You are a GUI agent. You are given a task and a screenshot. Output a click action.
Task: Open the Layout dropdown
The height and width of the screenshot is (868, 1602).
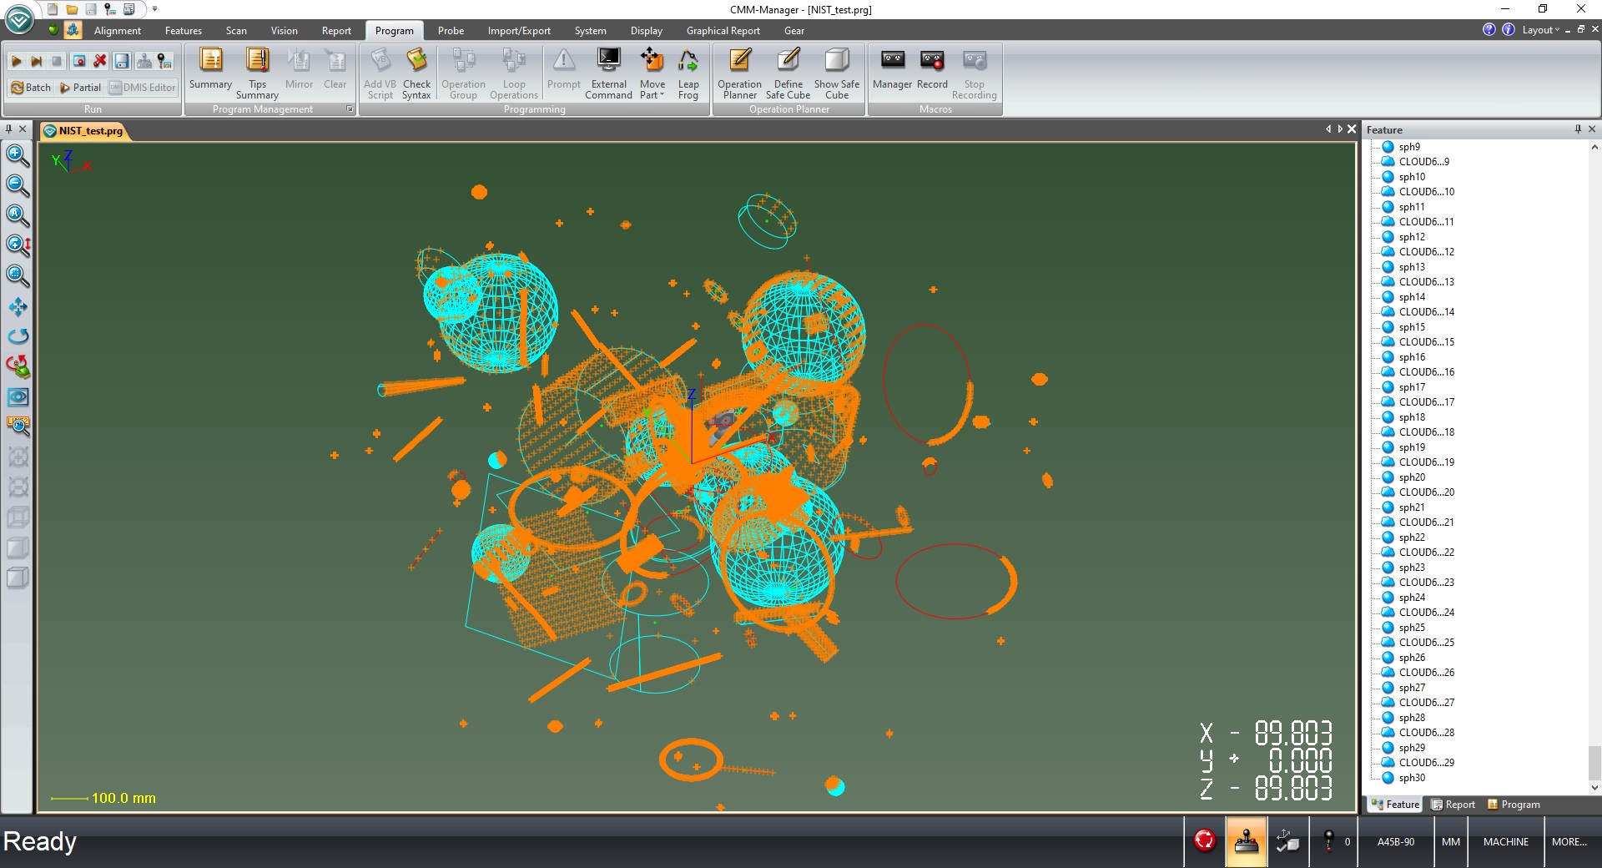[x=1540, y=30]
